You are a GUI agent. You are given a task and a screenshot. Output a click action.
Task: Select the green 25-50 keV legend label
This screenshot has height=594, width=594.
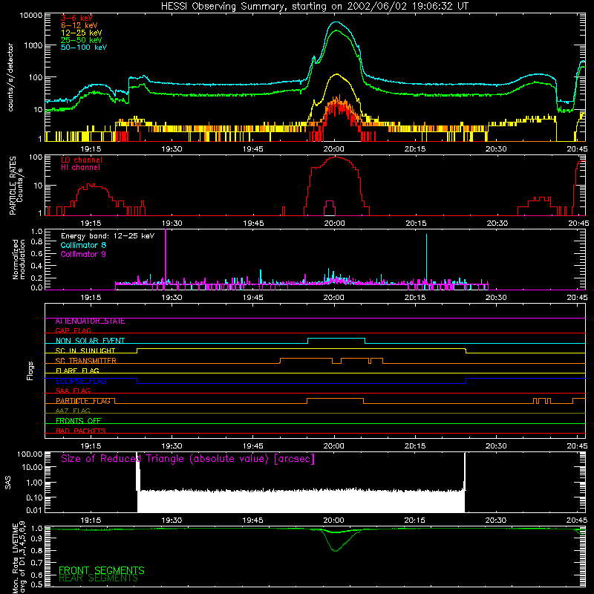(x=82, y=40)
